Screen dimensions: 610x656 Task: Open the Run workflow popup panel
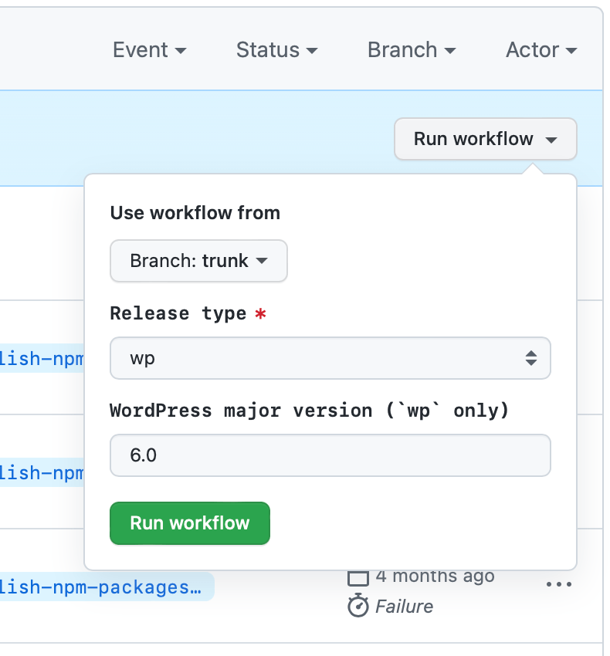pos(485,139)
